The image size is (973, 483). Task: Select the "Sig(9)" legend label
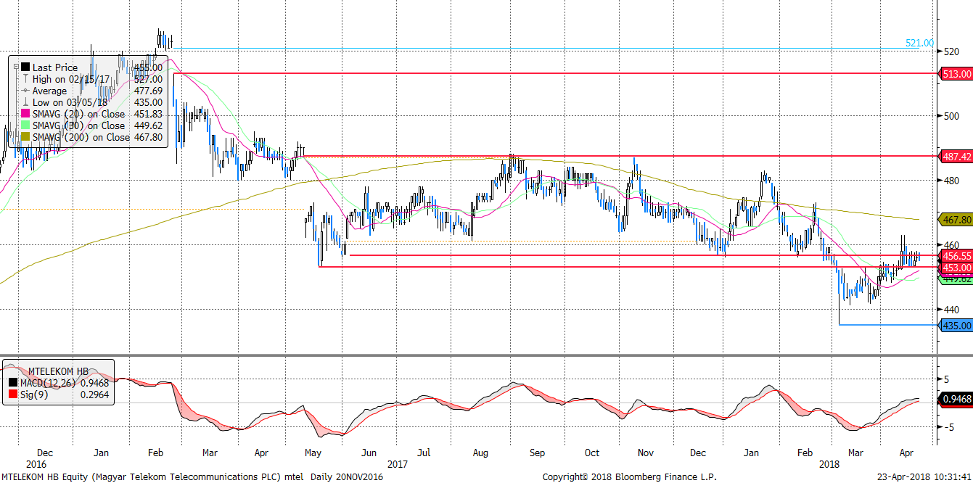coord(34,394)
